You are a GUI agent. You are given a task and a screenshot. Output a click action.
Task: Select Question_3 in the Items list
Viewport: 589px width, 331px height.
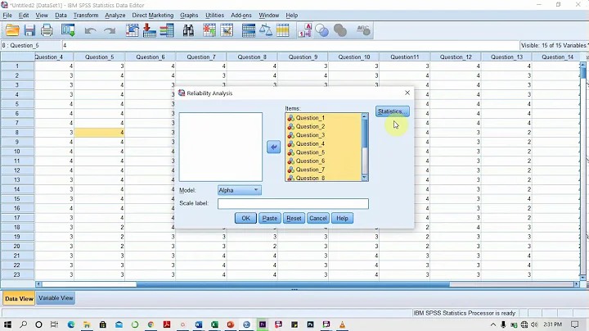coord(323,135)
